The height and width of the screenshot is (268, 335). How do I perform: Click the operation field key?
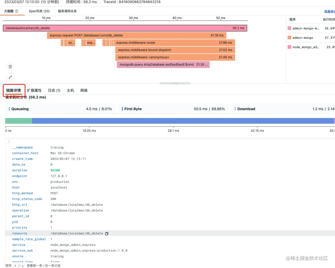pos(21,210)
